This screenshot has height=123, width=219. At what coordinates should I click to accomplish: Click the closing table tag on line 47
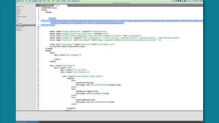click(71, 108)
